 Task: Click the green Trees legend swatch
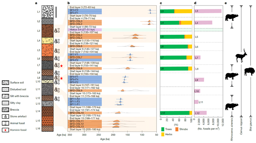click(x=163, y=129)
